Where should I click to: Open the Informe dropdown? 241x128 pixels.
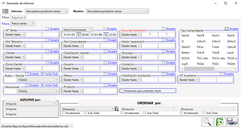tap(46, 11)
